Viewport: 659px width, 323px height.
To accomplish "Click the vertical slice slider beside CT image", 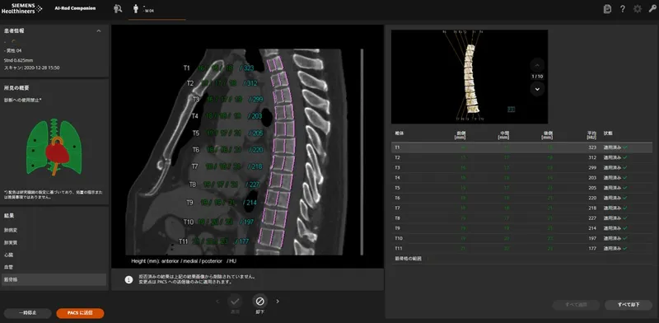I will [x=362, y=152].
